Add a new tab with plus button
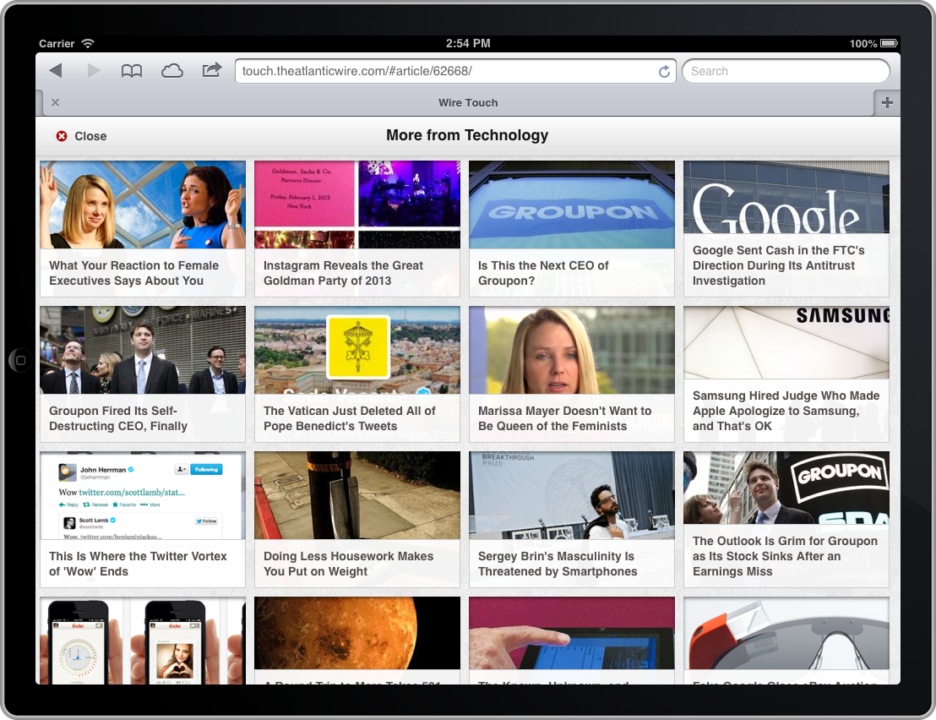 pos(887,103)
